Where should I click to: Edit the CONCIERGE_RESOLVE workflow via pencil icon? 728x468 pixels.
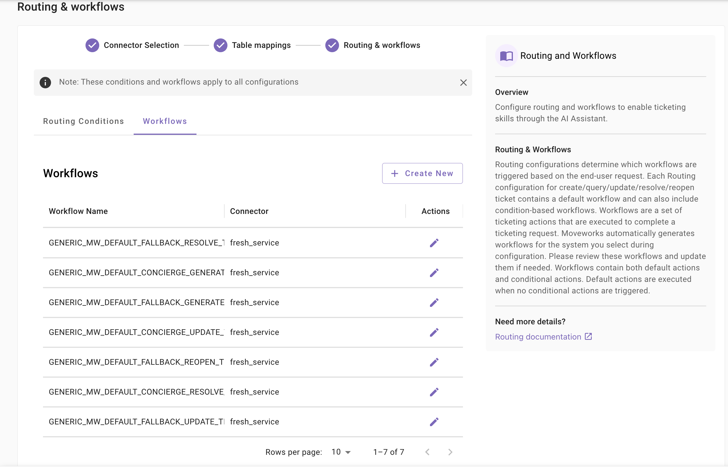click(434, 392)
